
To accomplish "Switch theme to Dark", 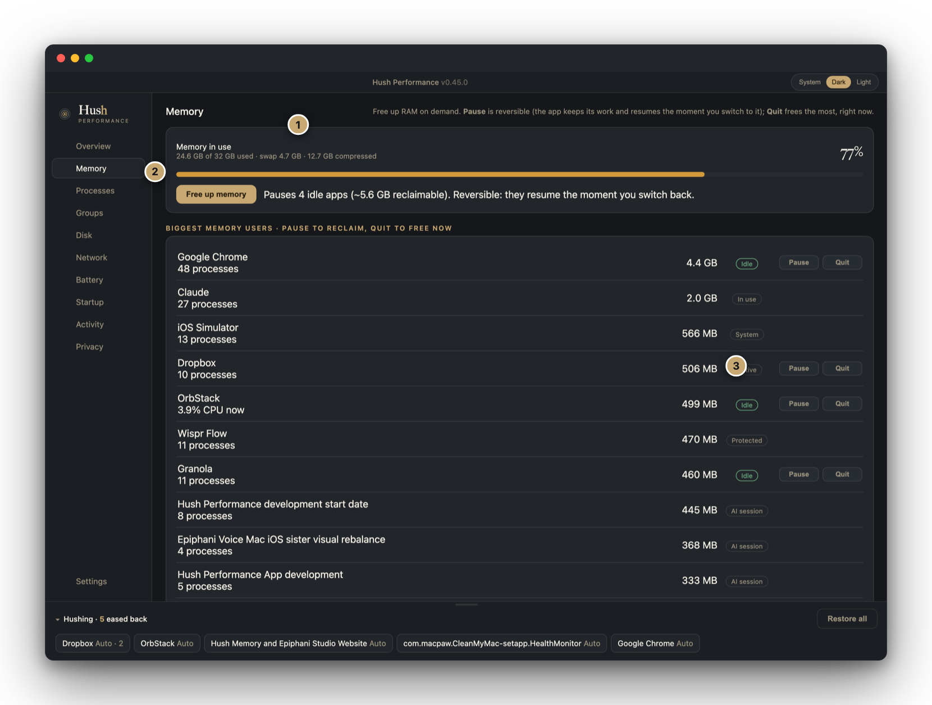I will pyautogui.click(x=838, y=82).
